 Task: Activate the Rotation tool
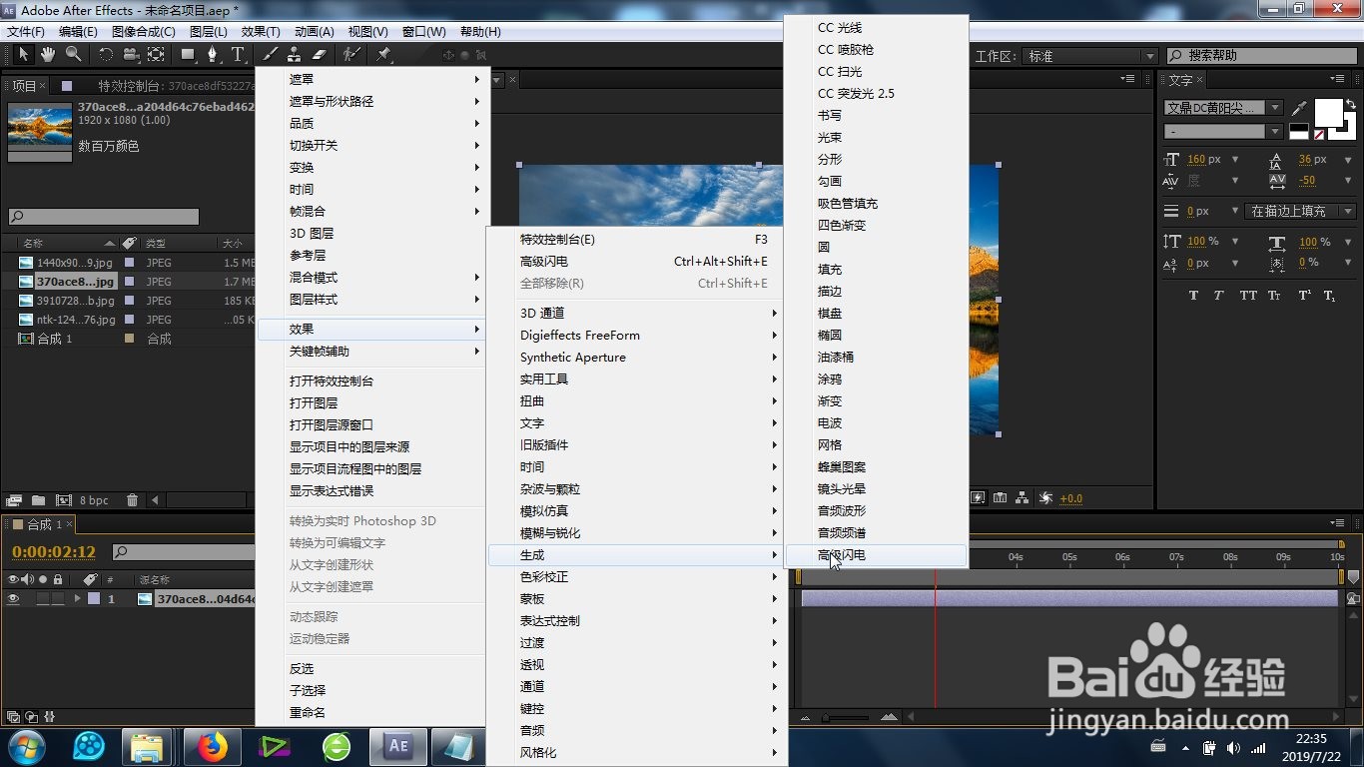click(105, 54)
